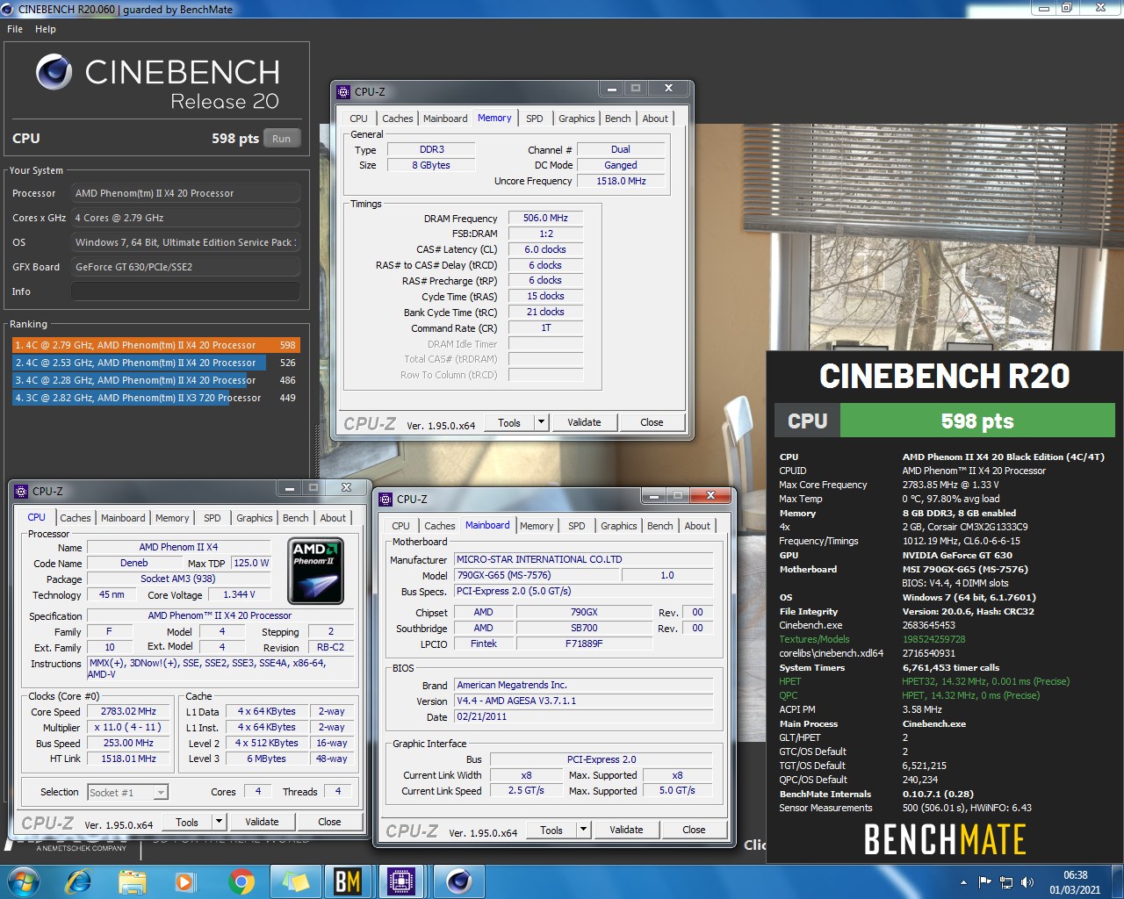Click the CPU-Z Memory window title icon
The width and height of the screenshot is (1124, 899).
point(344,91)
